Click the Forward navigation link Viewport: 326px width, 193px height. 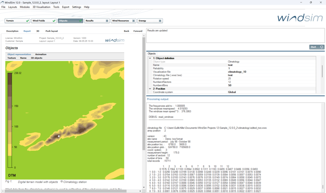[x=138, y=31]
